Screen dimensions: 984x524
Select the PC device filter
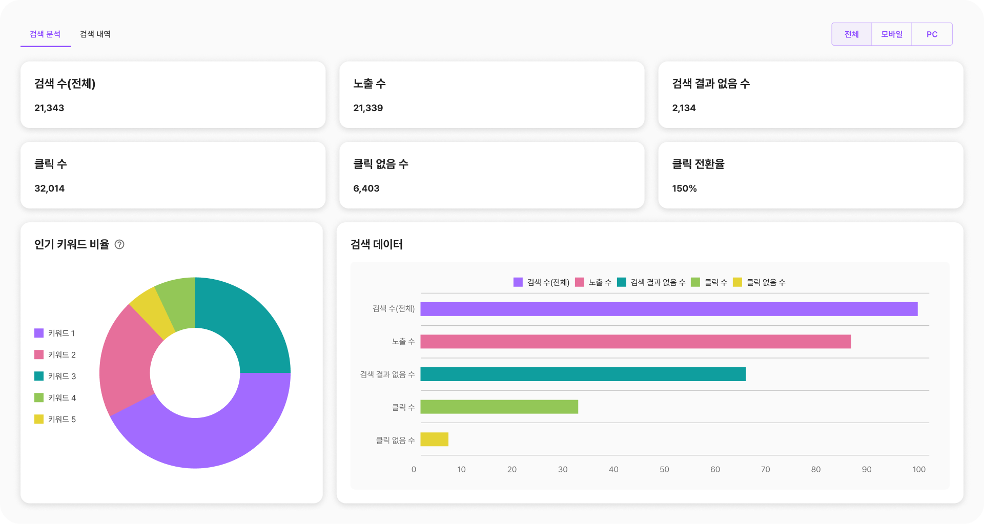[932, 34]
